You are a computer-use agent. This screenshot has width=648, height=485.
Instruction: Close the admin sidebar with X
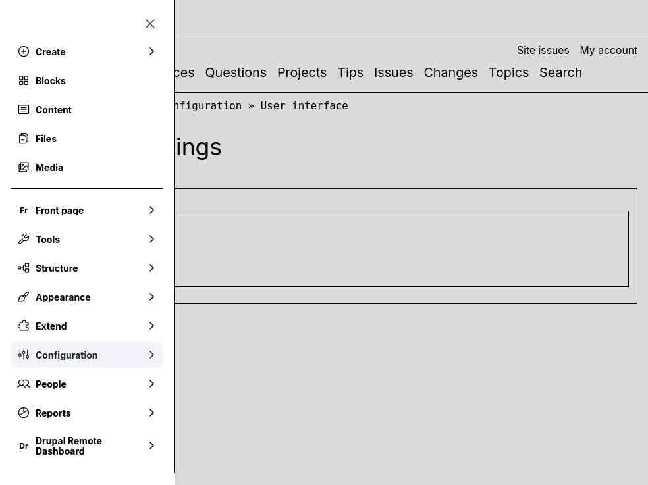(150, 24)
